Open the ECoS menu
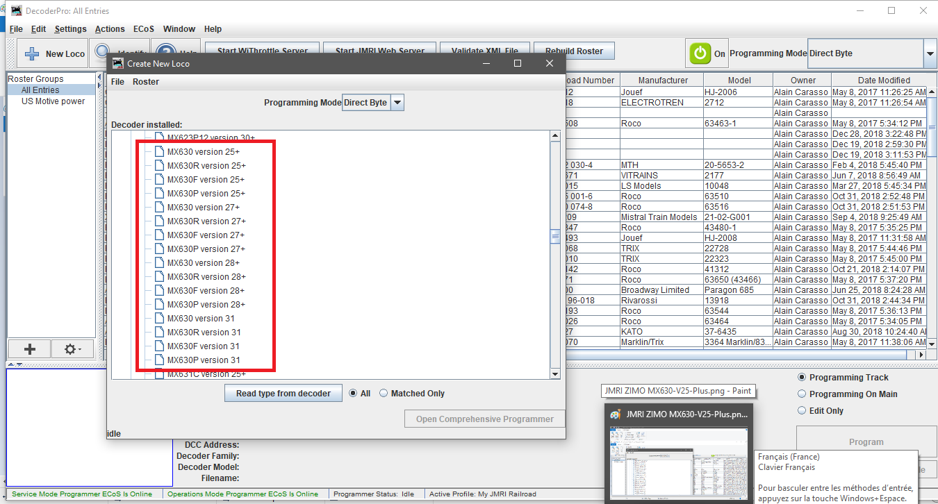This screenshot has height=504, width=938. click(144, 29)
